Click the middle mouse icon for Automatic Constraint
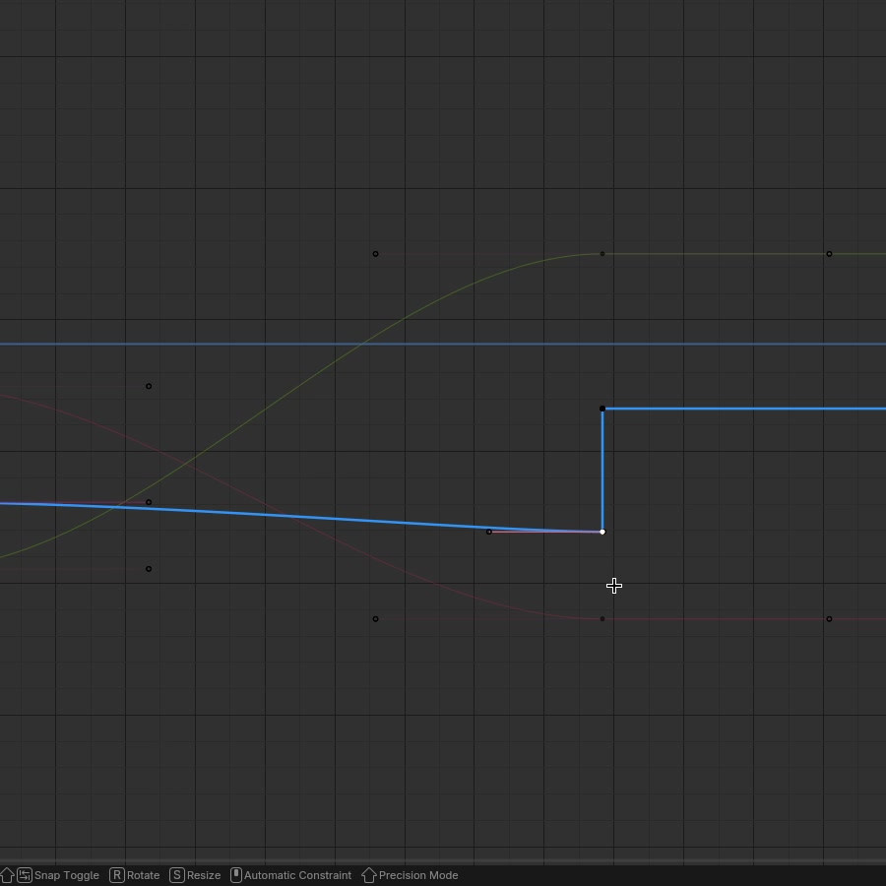Viewport: 886px width, 886px height. pos(236,875)
